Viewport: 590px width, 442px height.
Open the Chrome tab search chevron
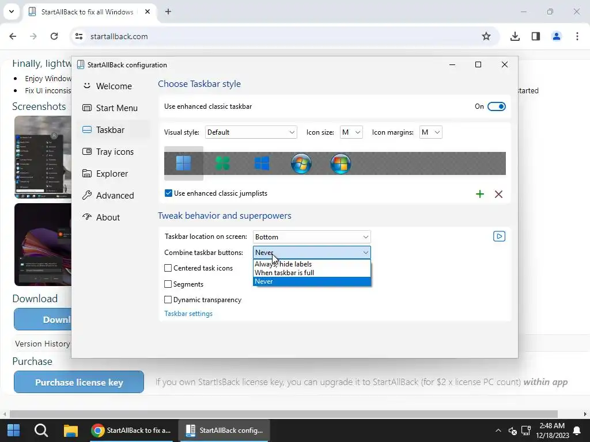[x=12, y=12]
